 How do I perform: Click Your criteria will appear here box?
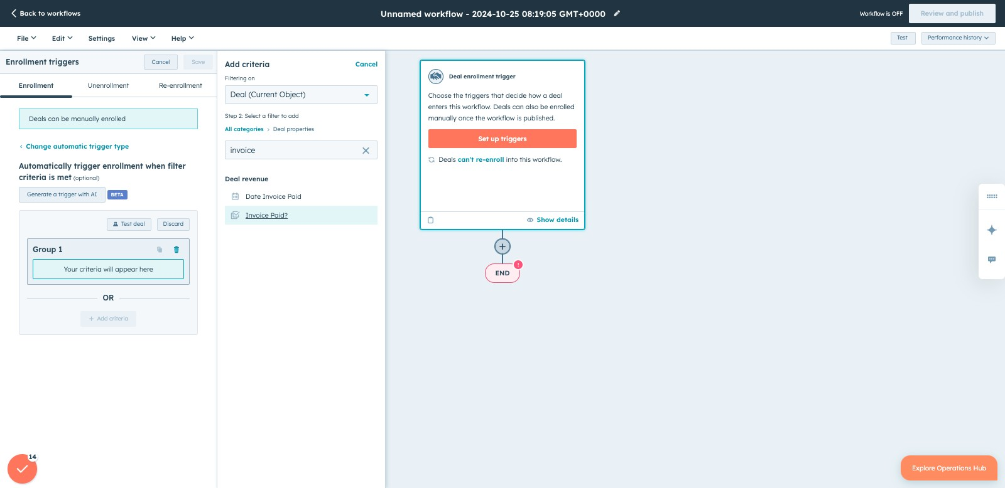point(108,269)
